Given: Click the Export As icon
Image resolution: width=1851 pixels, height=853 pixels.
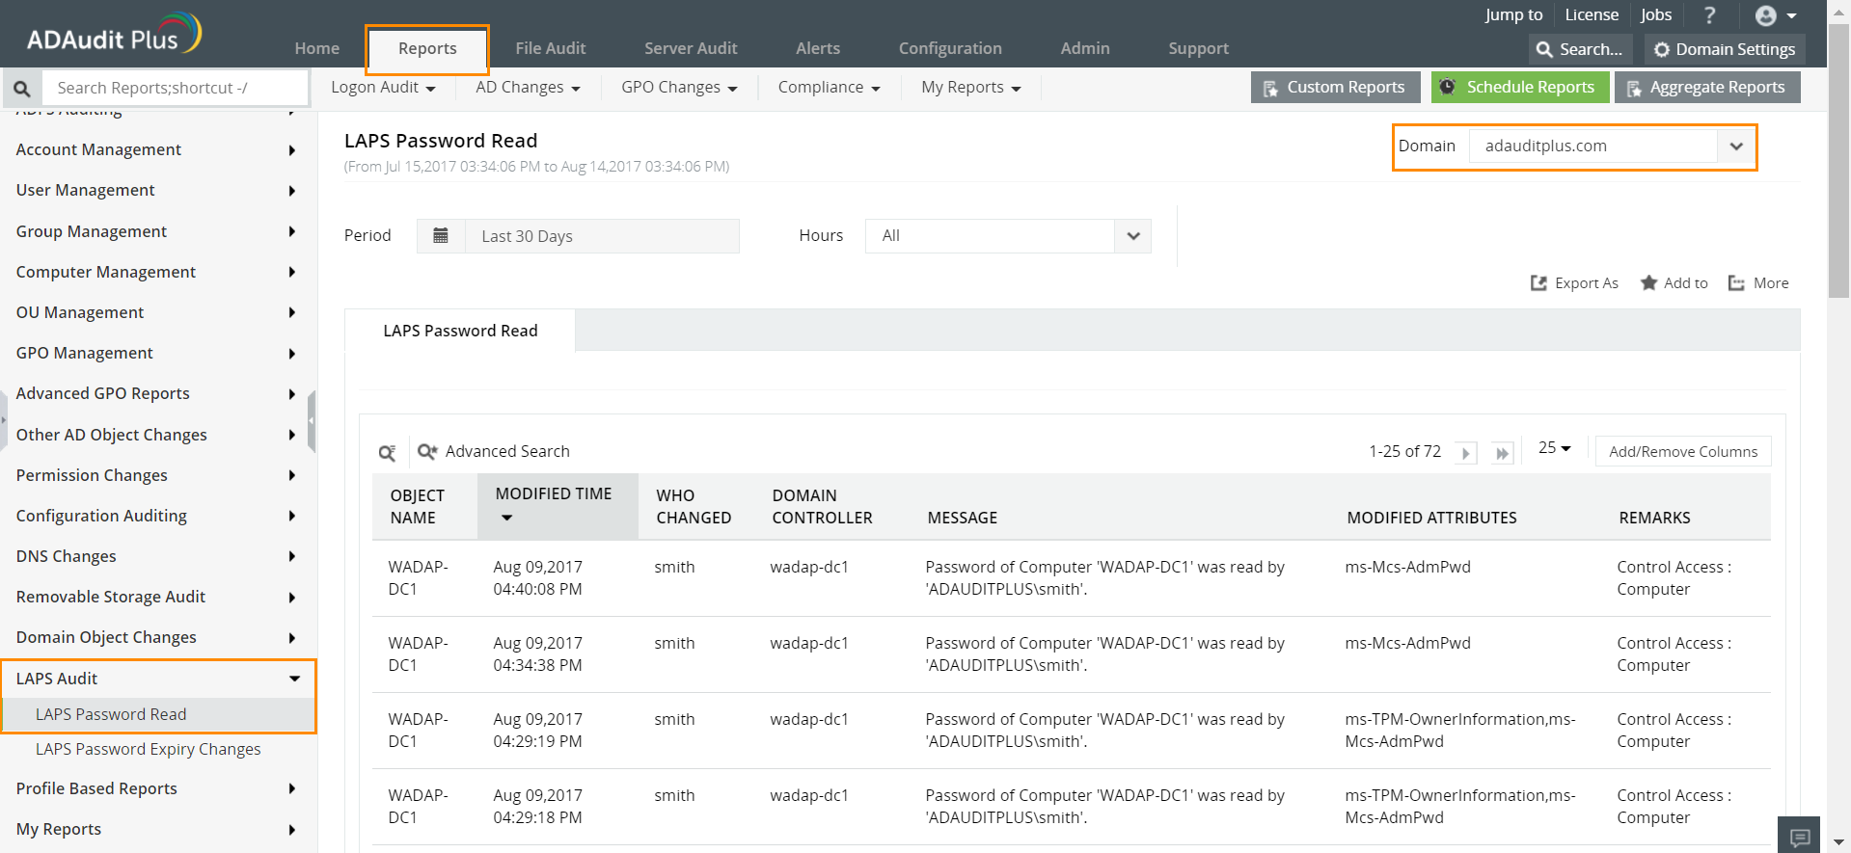Looking at the screenshot, I should (x=1538, y=283).
